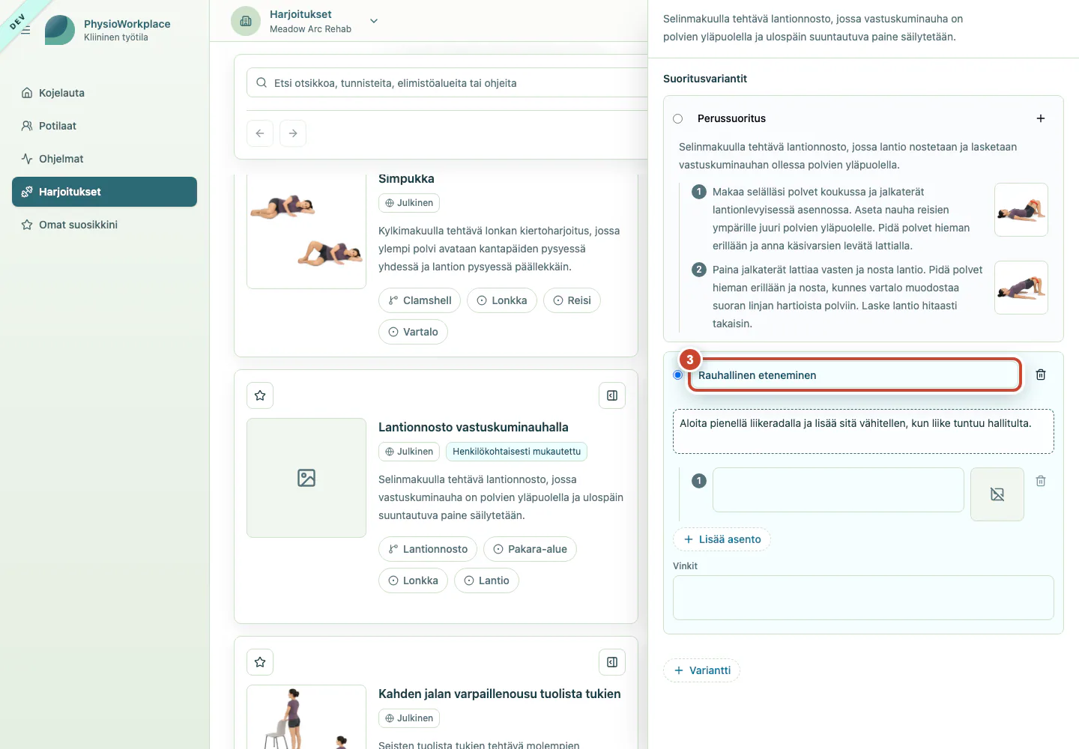Open step 1 thumbnail in Perussuoritus
Viewport: 1079px width, 749px height.
tap(1021, 210)
